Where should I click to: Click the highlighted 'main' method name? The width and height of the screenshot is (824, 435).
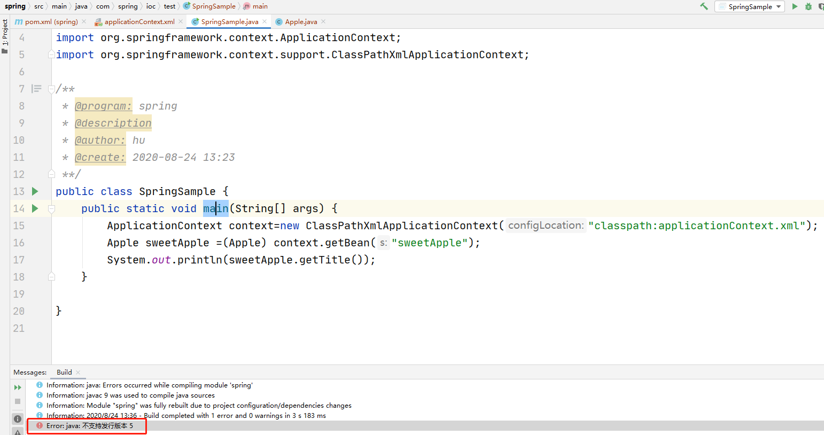[x=216, y=208]
